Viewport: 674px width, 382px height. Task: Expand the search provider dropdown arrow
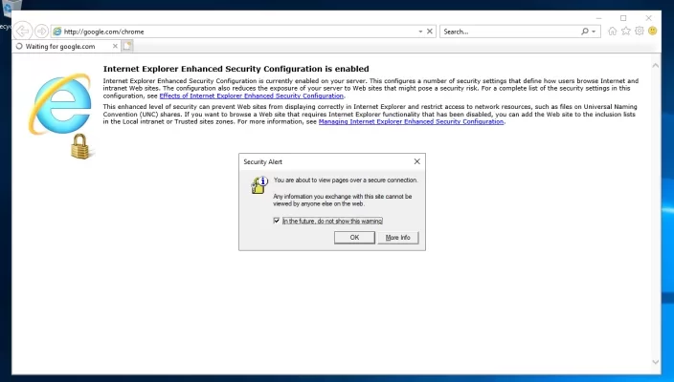point(595,32)
